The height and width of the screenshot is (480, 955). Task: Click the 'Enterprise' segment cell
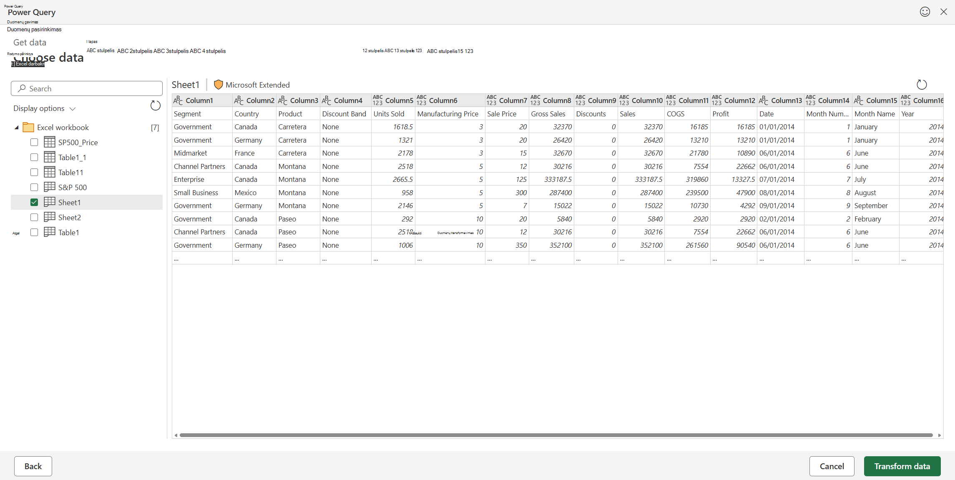pos(202,179)
